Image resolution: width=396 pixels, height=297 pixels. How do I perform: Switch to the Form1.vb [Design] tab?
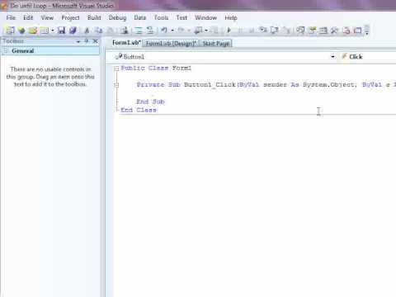(x=171, y=43)
